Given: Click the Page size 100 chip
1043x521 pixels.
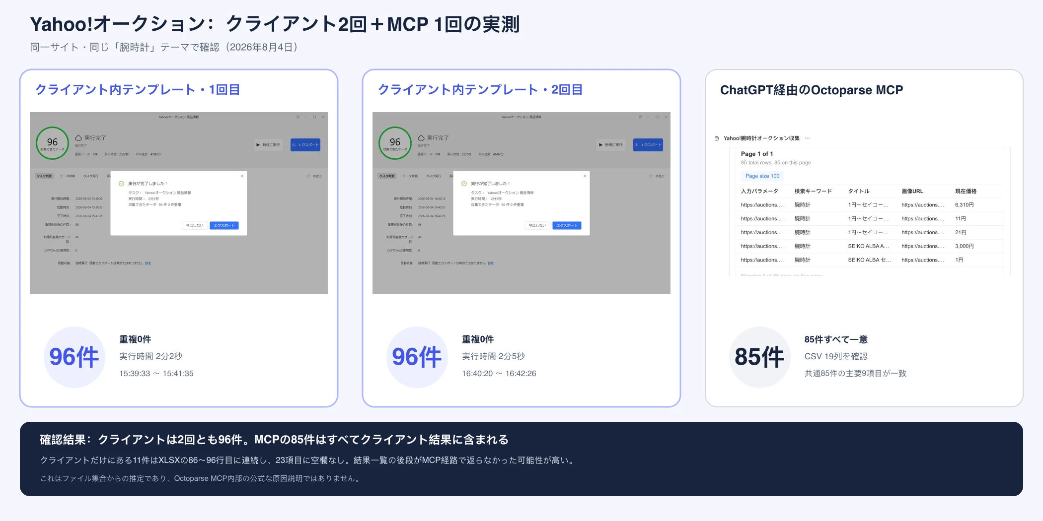Looking at the screenshot, I should (x=762, y=176).
